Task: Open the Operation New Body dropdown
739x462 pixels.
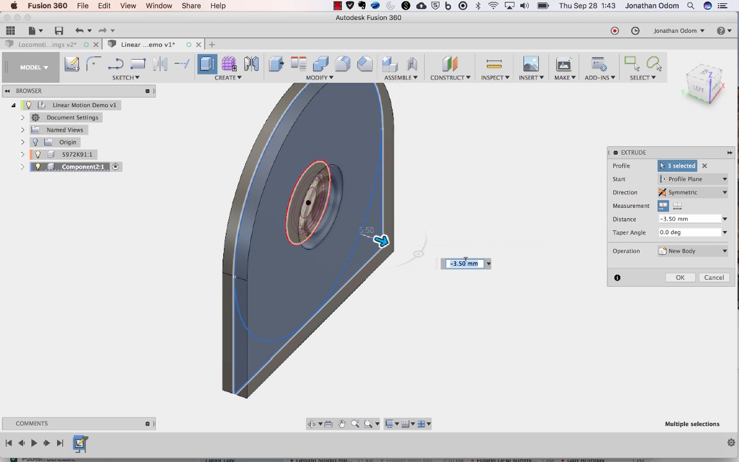Action: [x=693, y=251]
